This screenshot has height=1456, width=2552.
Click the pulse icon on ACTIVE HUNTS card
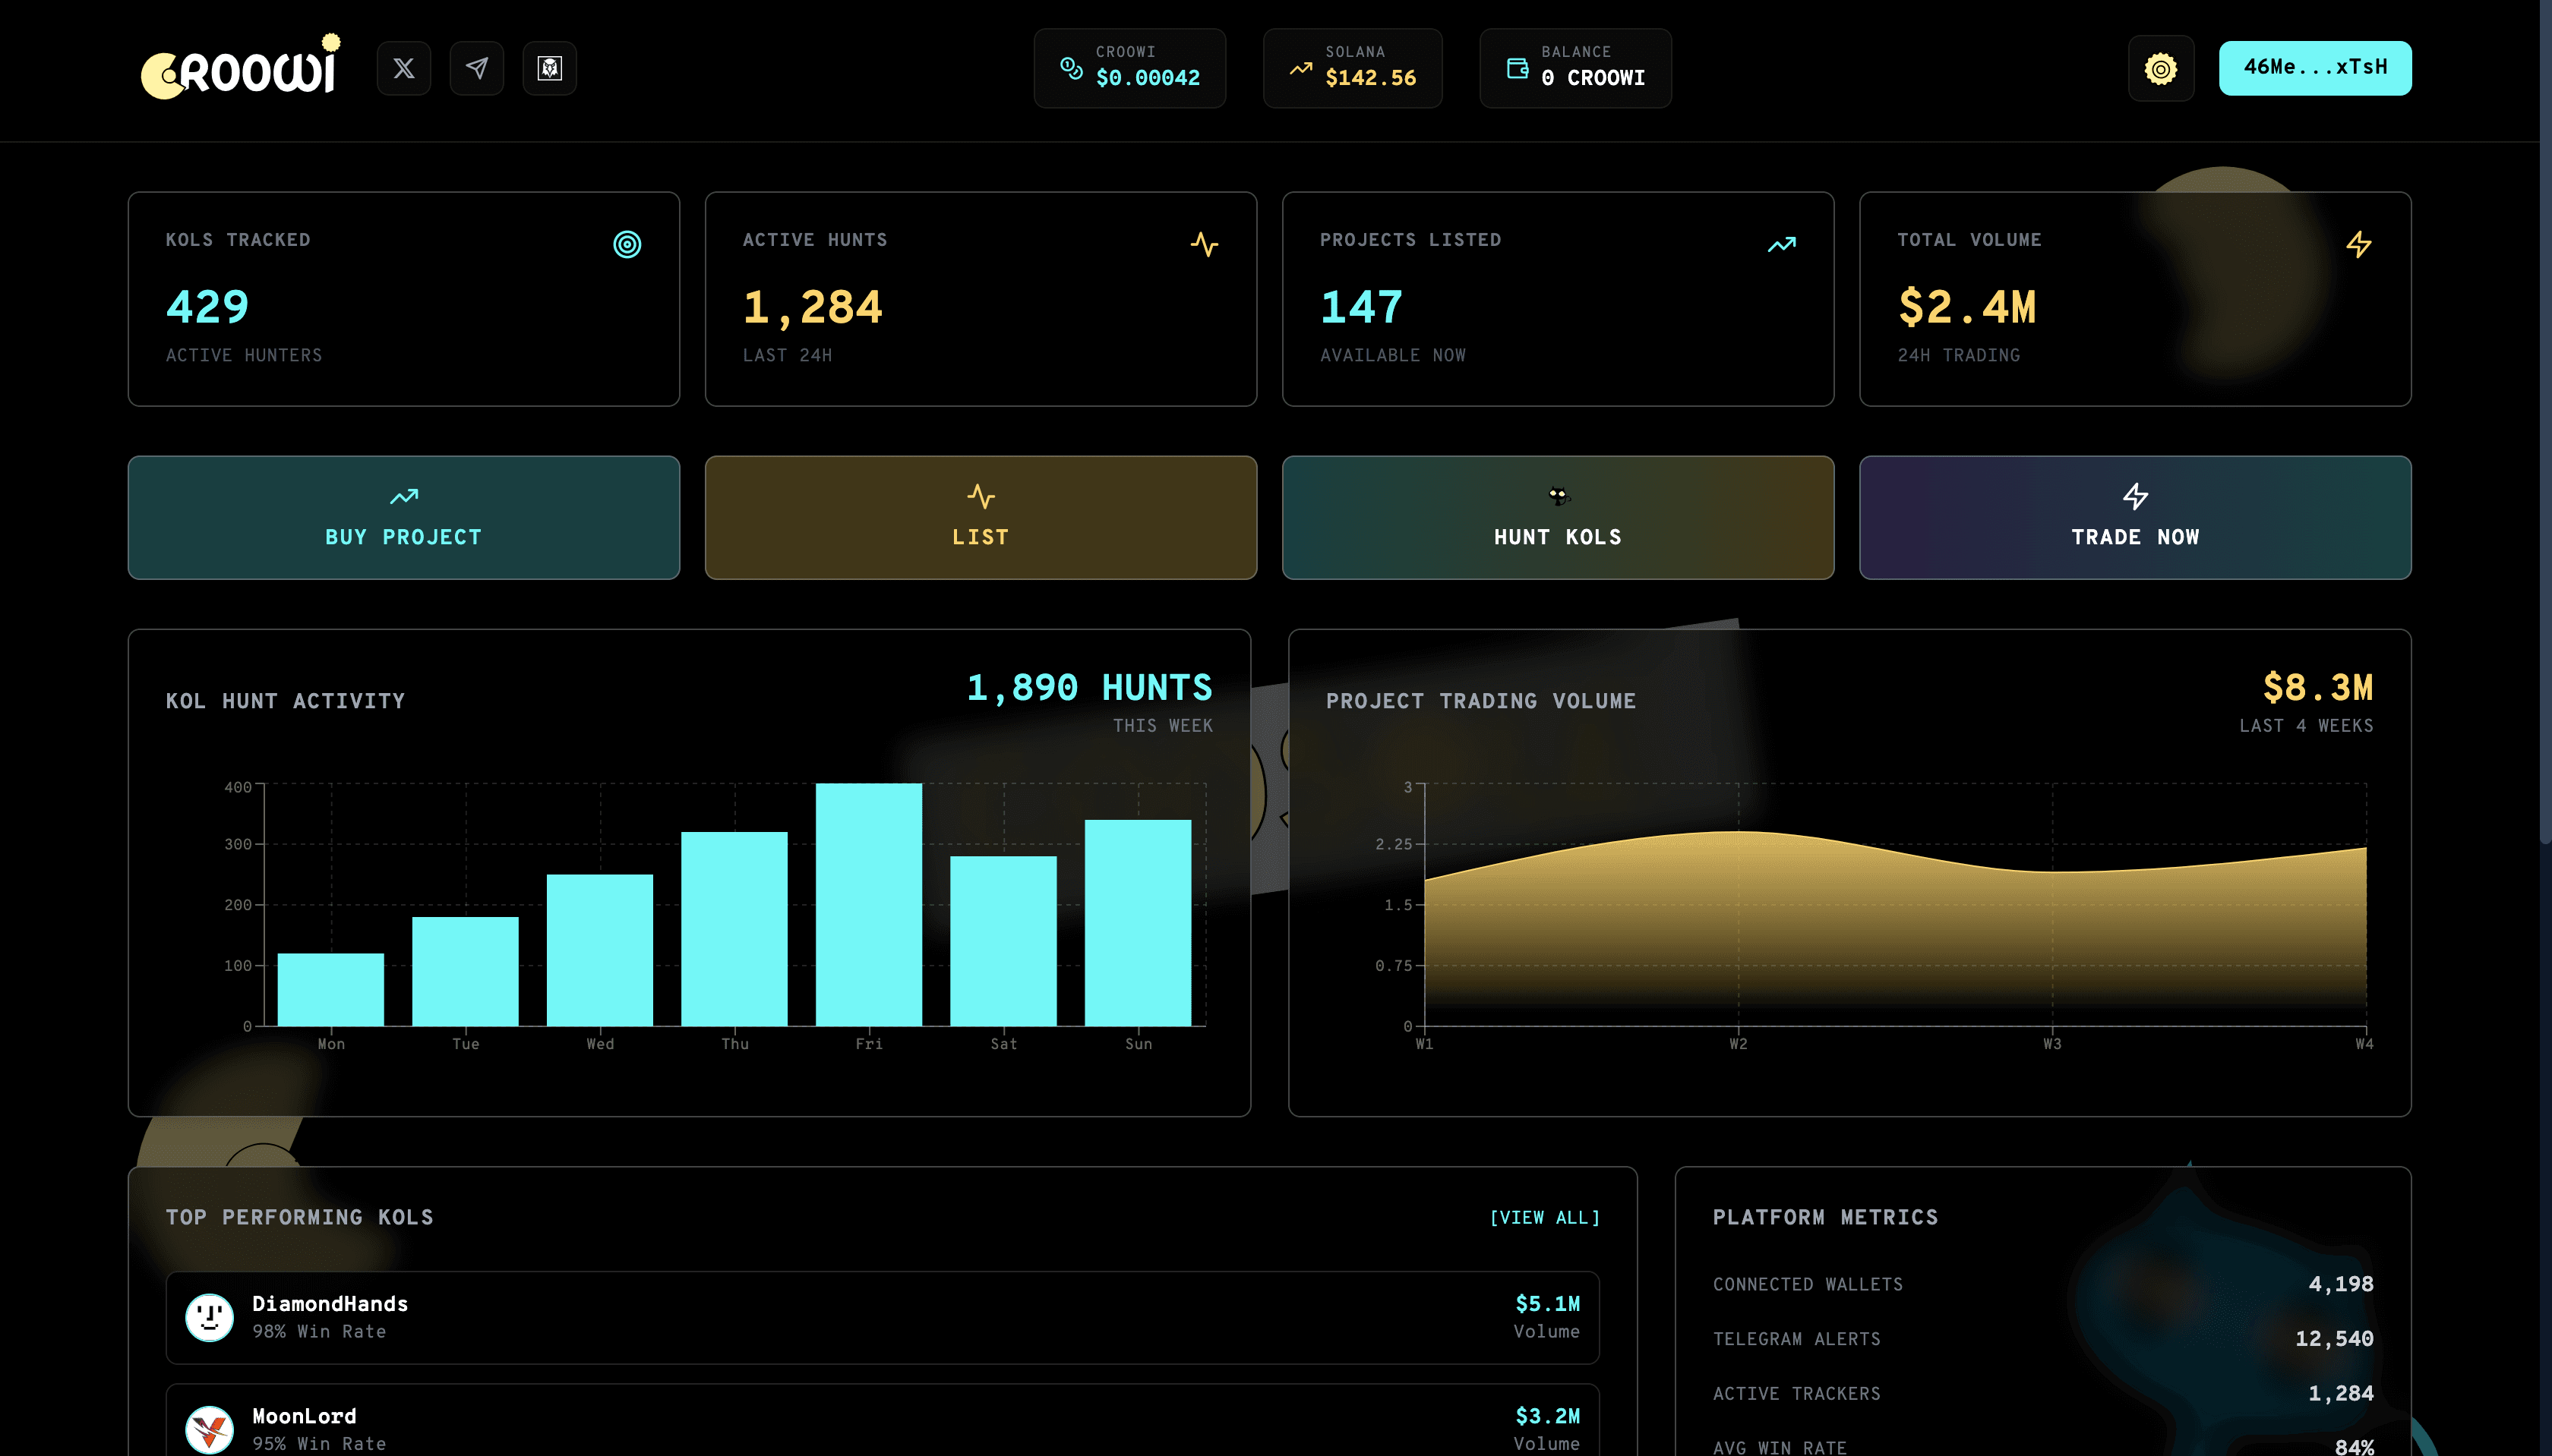pyautogui.click(x=1205, y=243)
